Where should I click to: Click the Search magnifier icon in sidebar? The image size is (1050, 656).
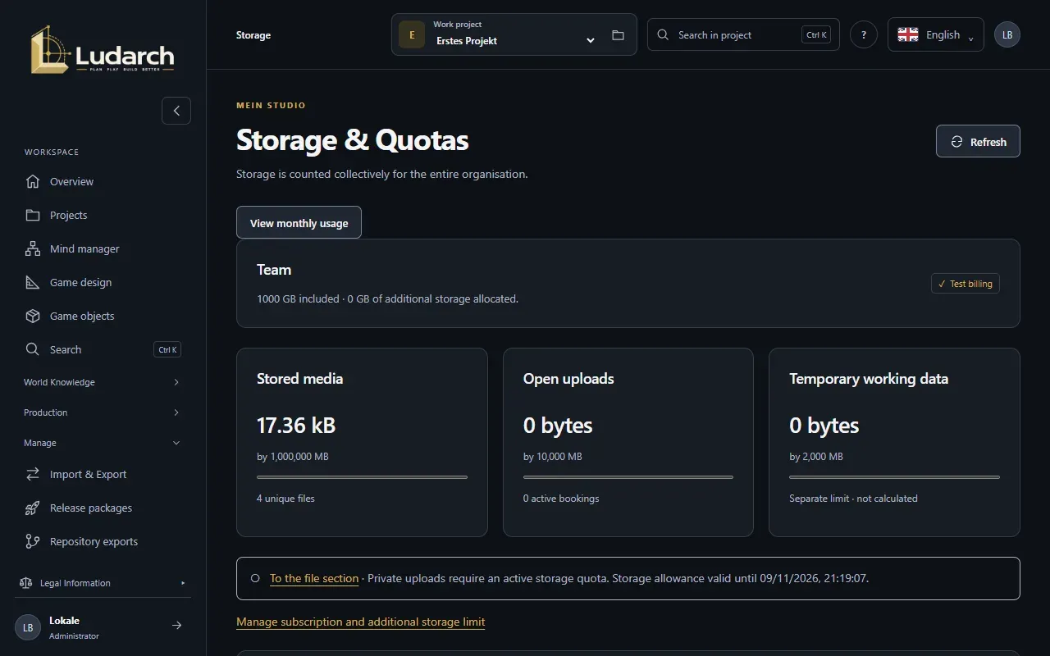33,349
